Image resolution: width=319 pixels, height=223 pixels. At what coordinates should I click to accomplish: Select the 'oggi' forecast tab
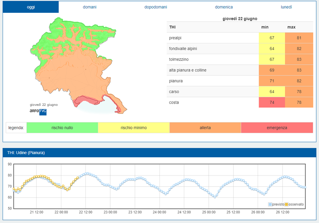click(31, 7)
